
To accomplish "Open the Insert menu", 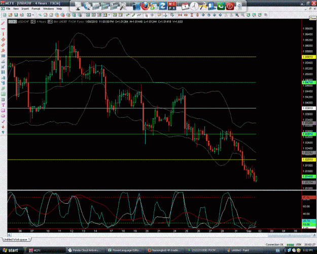I will coord(25,9).
